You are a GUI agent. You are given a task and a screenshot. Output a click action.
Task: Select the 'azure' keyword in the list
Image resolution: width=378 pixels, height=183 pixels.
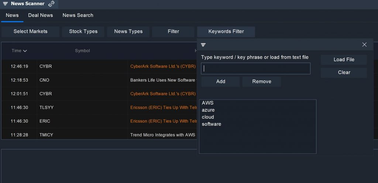point(208,110)
